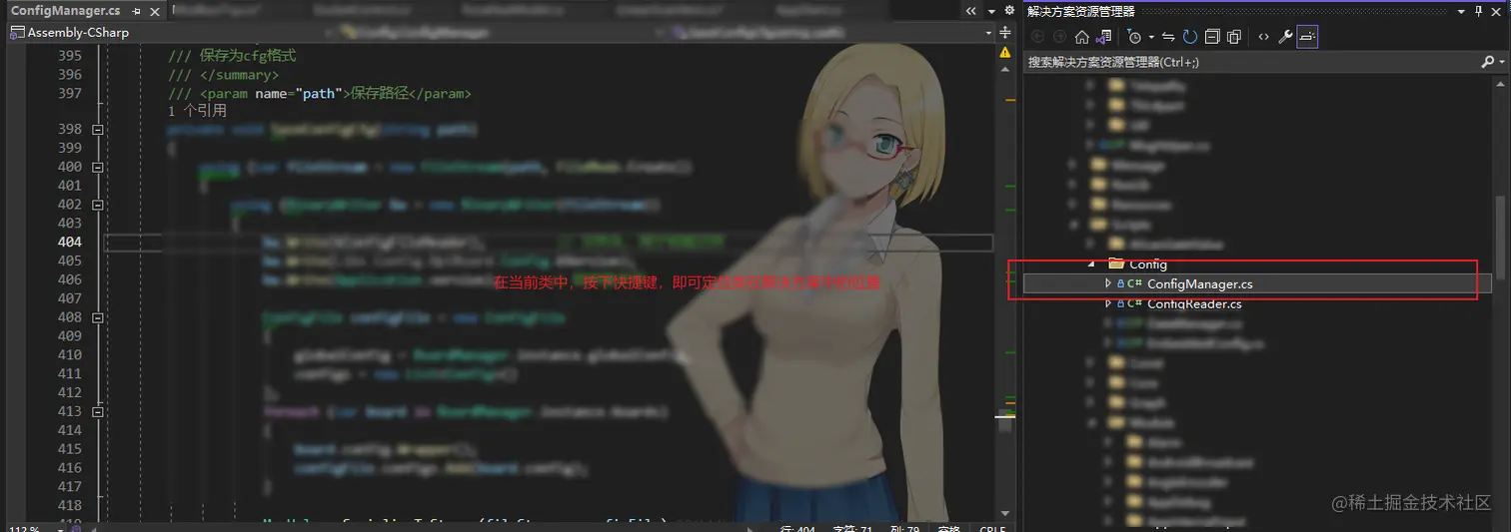Open the Solution Explorer window position menu

click(1461, 11)
